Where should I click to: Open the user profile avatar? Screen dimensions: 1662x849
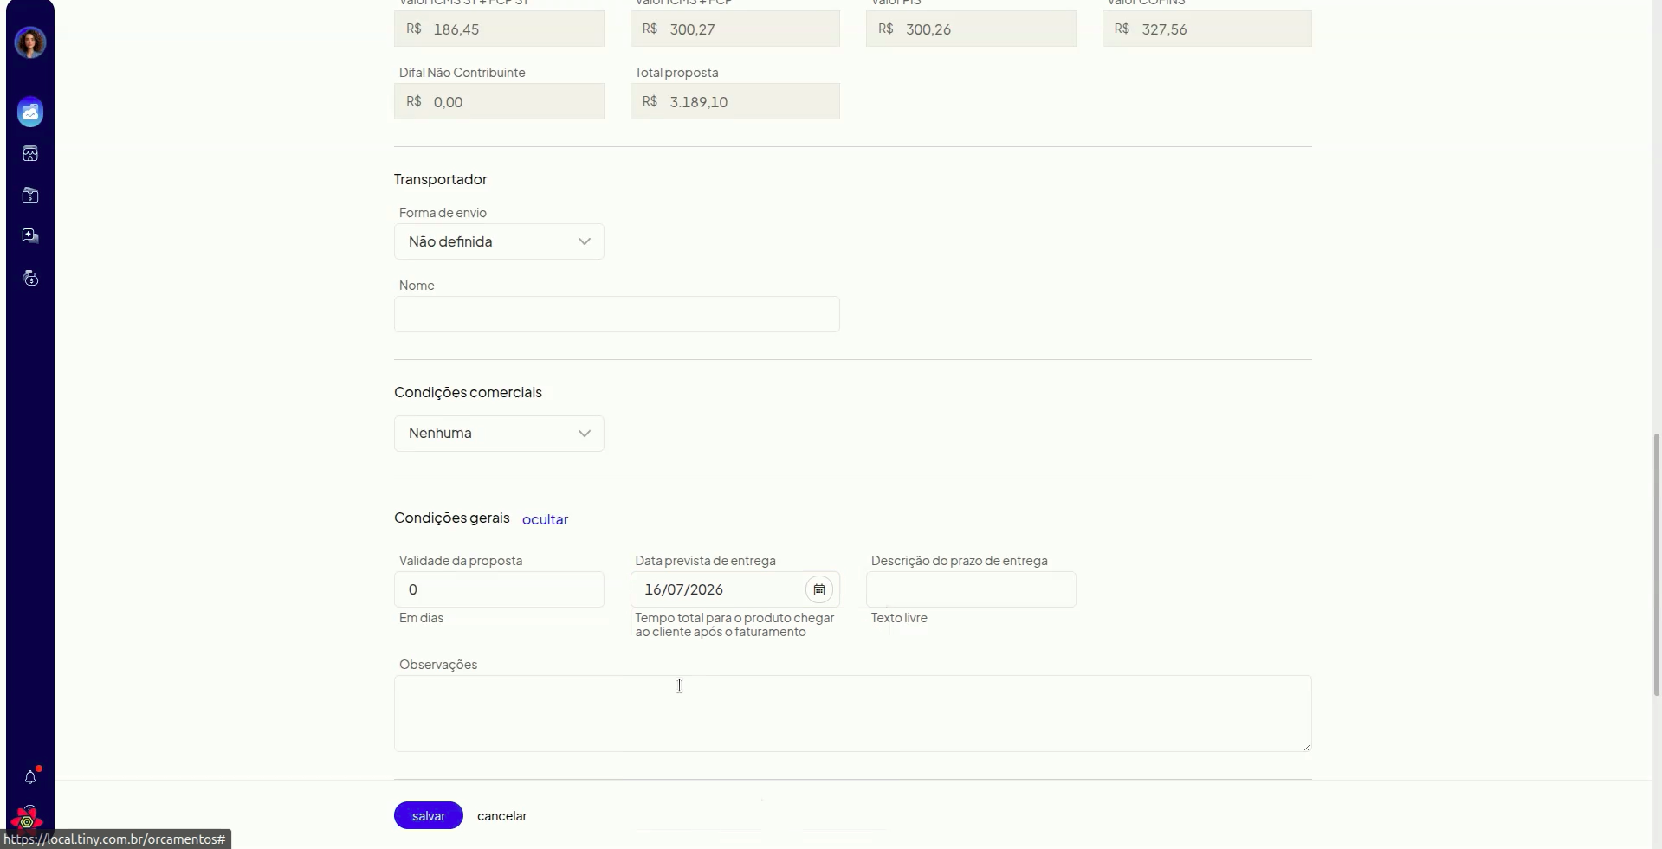pos(30,42)
